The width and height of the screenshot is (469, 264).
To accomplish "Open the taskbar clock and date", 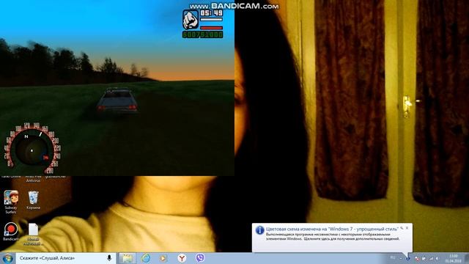I will (454, 258).
